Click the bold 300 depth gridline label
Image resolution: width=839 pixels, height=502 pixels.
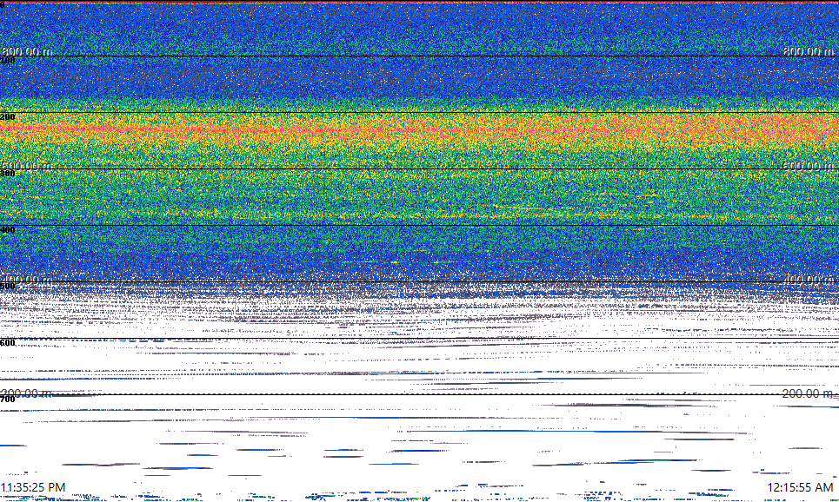pos(8,173)
